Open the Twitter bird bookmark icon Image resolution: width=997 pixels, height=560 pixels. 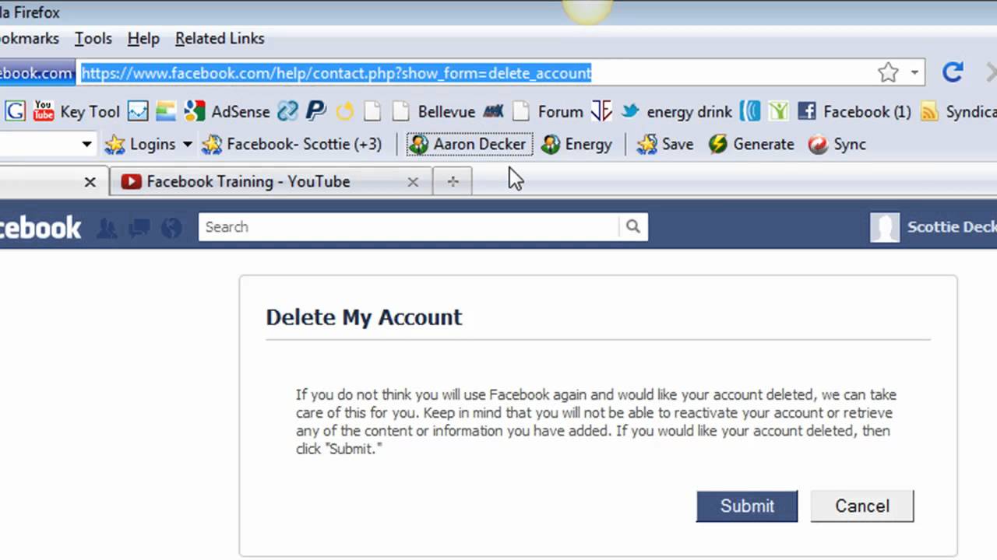630,111
